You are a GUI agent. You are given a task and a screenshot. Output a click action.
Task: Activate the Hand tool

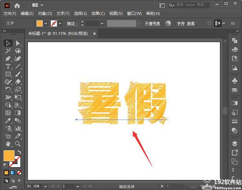8,143
